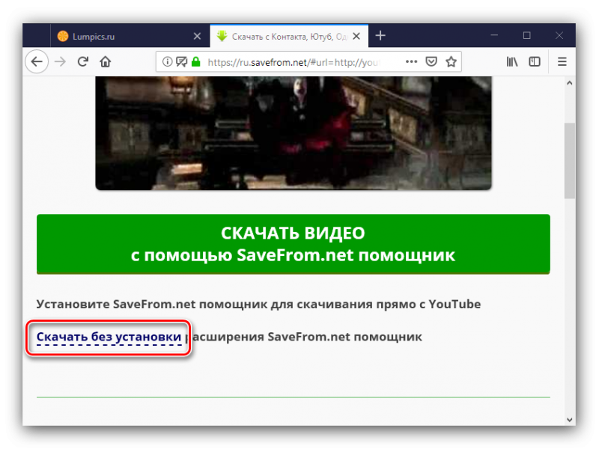
Task: Click the tracking protection shield icon
Action: point(181,61)
